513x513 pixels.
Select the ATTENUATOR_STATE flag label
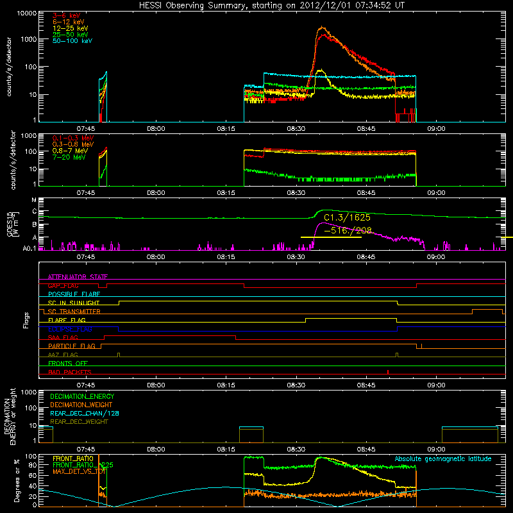click(78, 277)
